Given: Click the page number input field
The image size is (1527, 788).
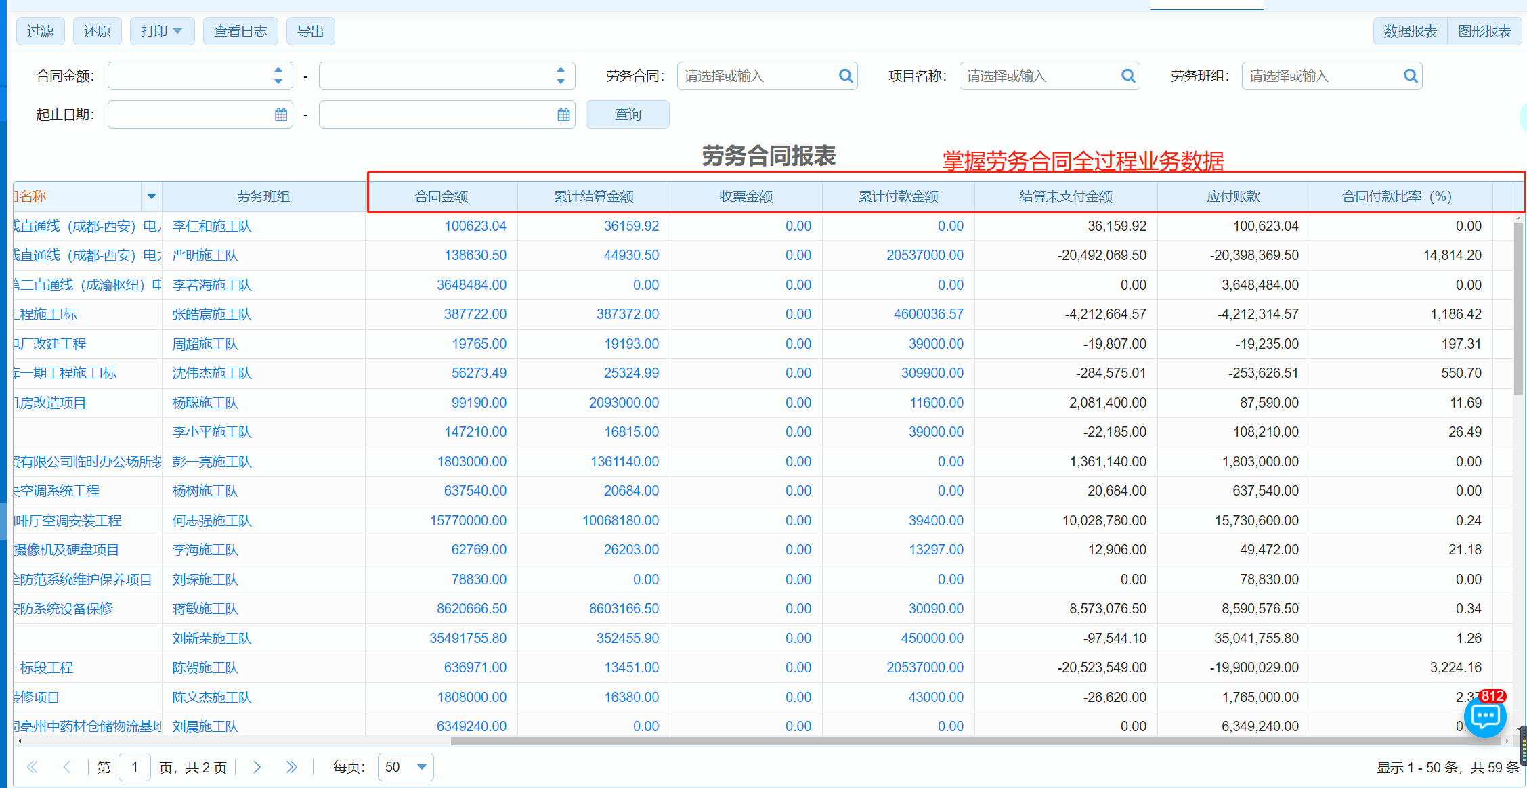Looking at the screenshot, I should point(135,767).
